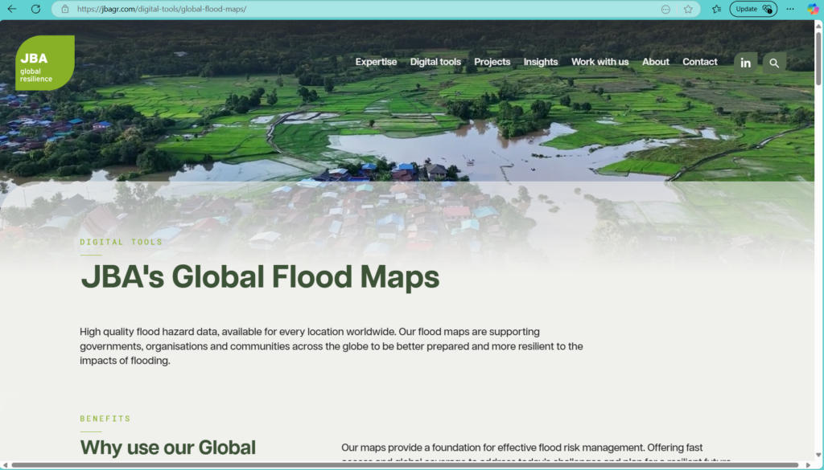Open the Expertise menu
The image size is (824, 470).
tap(377, 62)
